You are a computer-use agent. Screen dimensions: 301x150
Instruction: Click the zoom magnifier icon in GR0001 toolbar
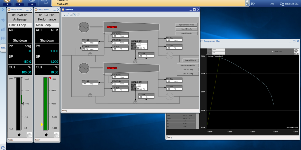pos(64,14)
